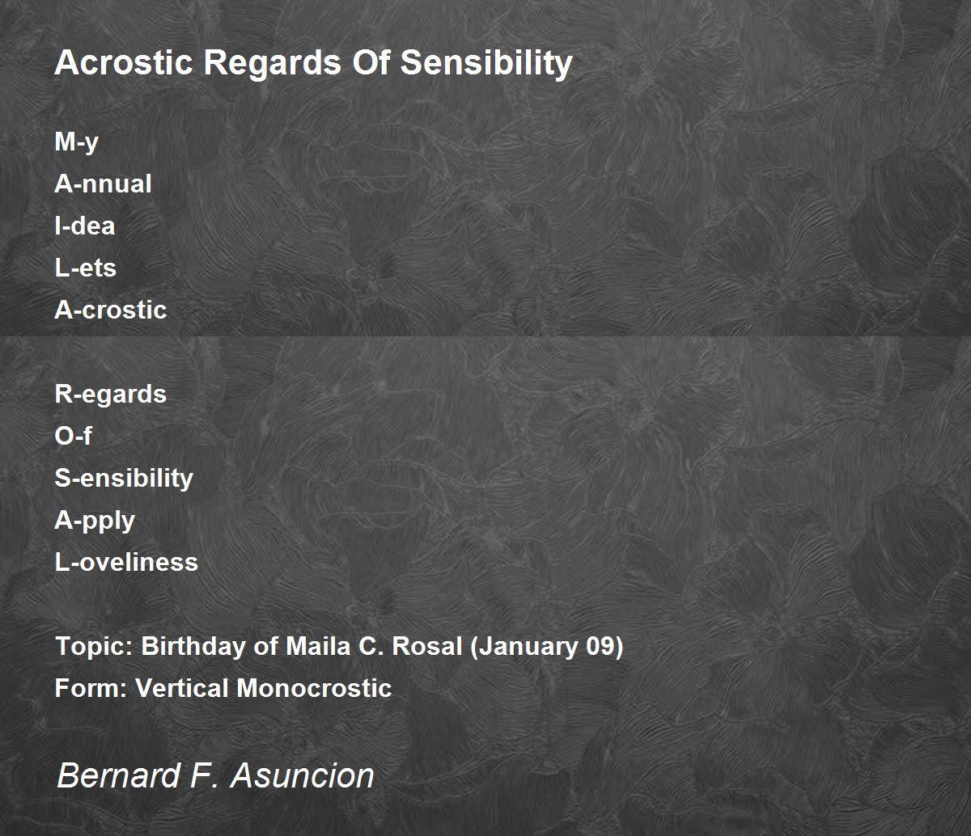Click the Topic line about Maila C. Rosal
The image size is (971, 836).
click(339, 647)
